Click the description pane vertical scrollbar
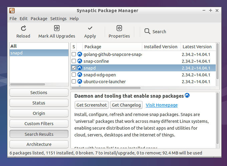 pos(217,118)
